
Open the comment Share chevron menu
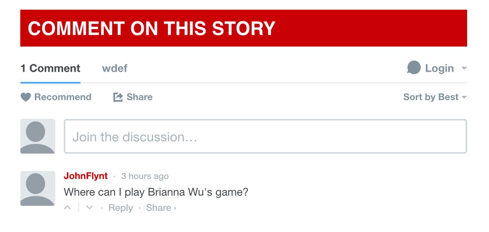[175, 208]
